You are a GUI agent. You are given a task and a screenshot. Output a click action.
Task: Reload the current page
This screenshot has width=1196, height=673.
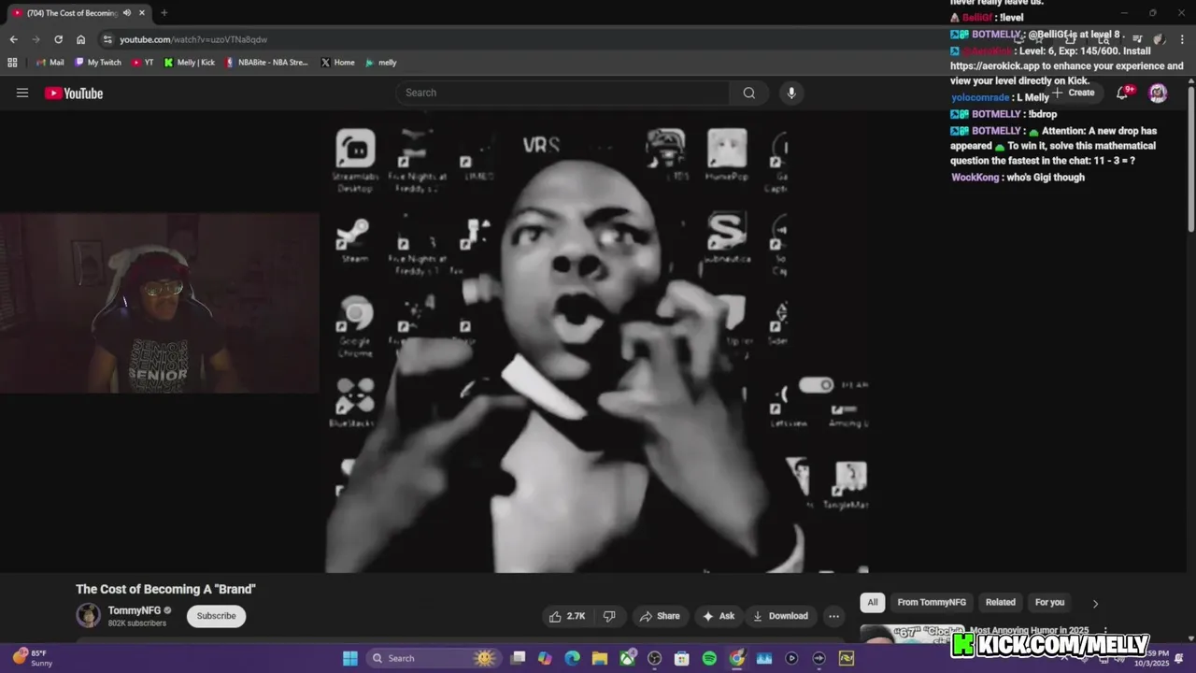pyautogui.click(x=58, y=39)
